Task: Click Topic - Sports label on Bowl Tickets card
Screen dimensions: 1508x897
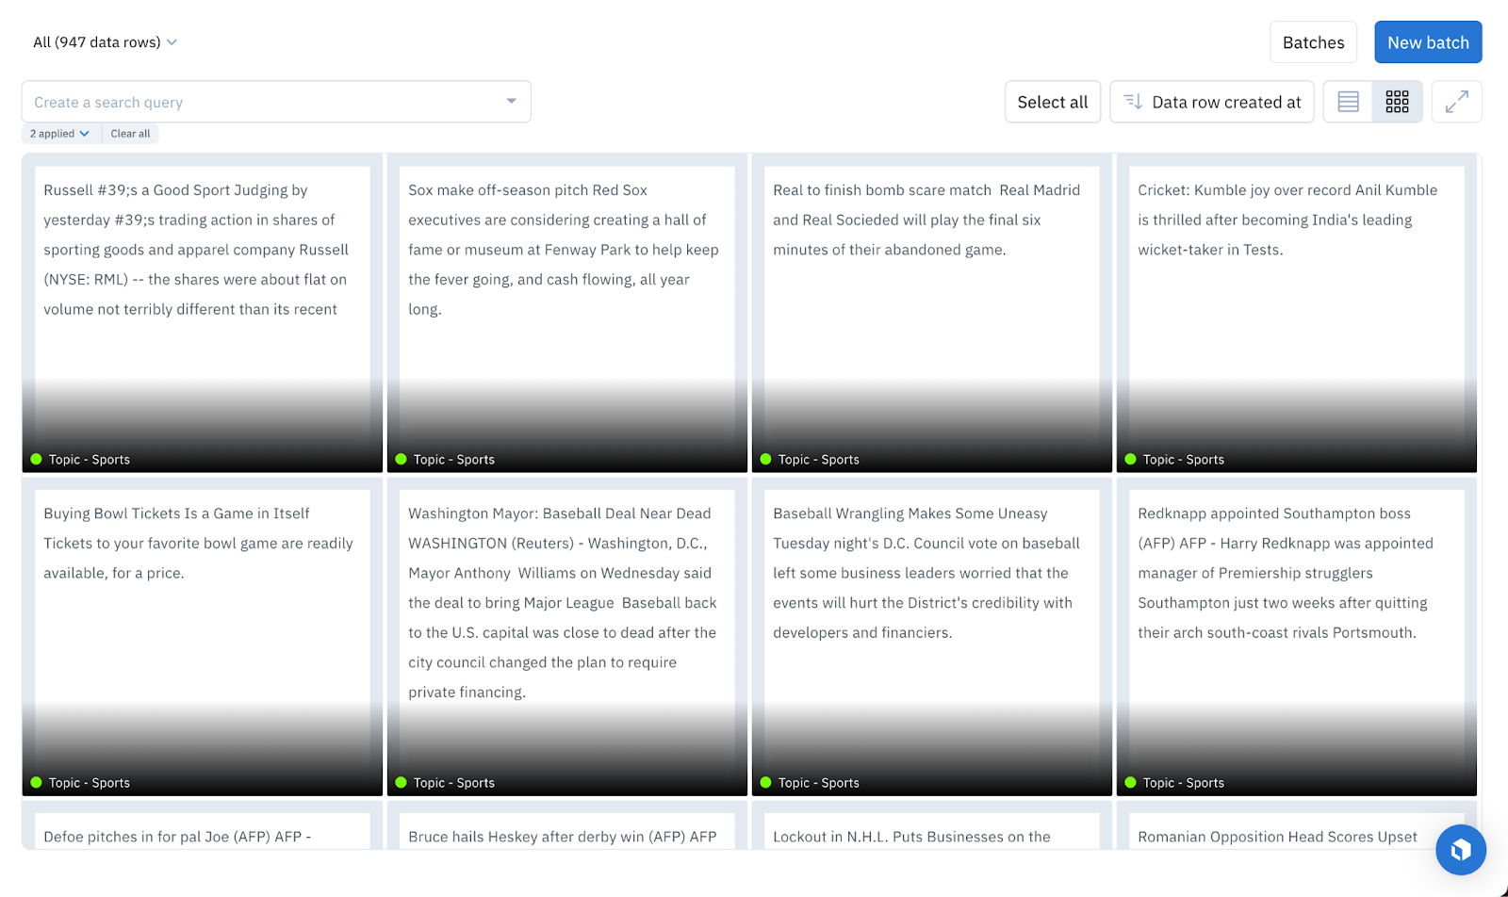Action: tap(90, 783)
